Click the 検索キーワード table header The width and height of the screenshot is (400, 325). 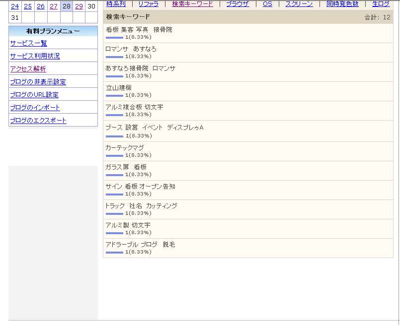(x=128, y=17)
